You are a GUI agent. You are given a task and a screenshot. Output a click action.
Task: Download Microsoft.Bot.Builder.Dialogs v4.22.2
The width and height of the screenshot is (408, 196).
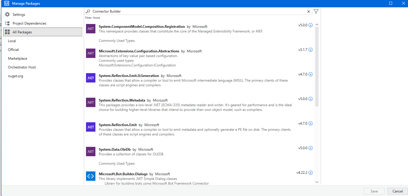(311, 173)
